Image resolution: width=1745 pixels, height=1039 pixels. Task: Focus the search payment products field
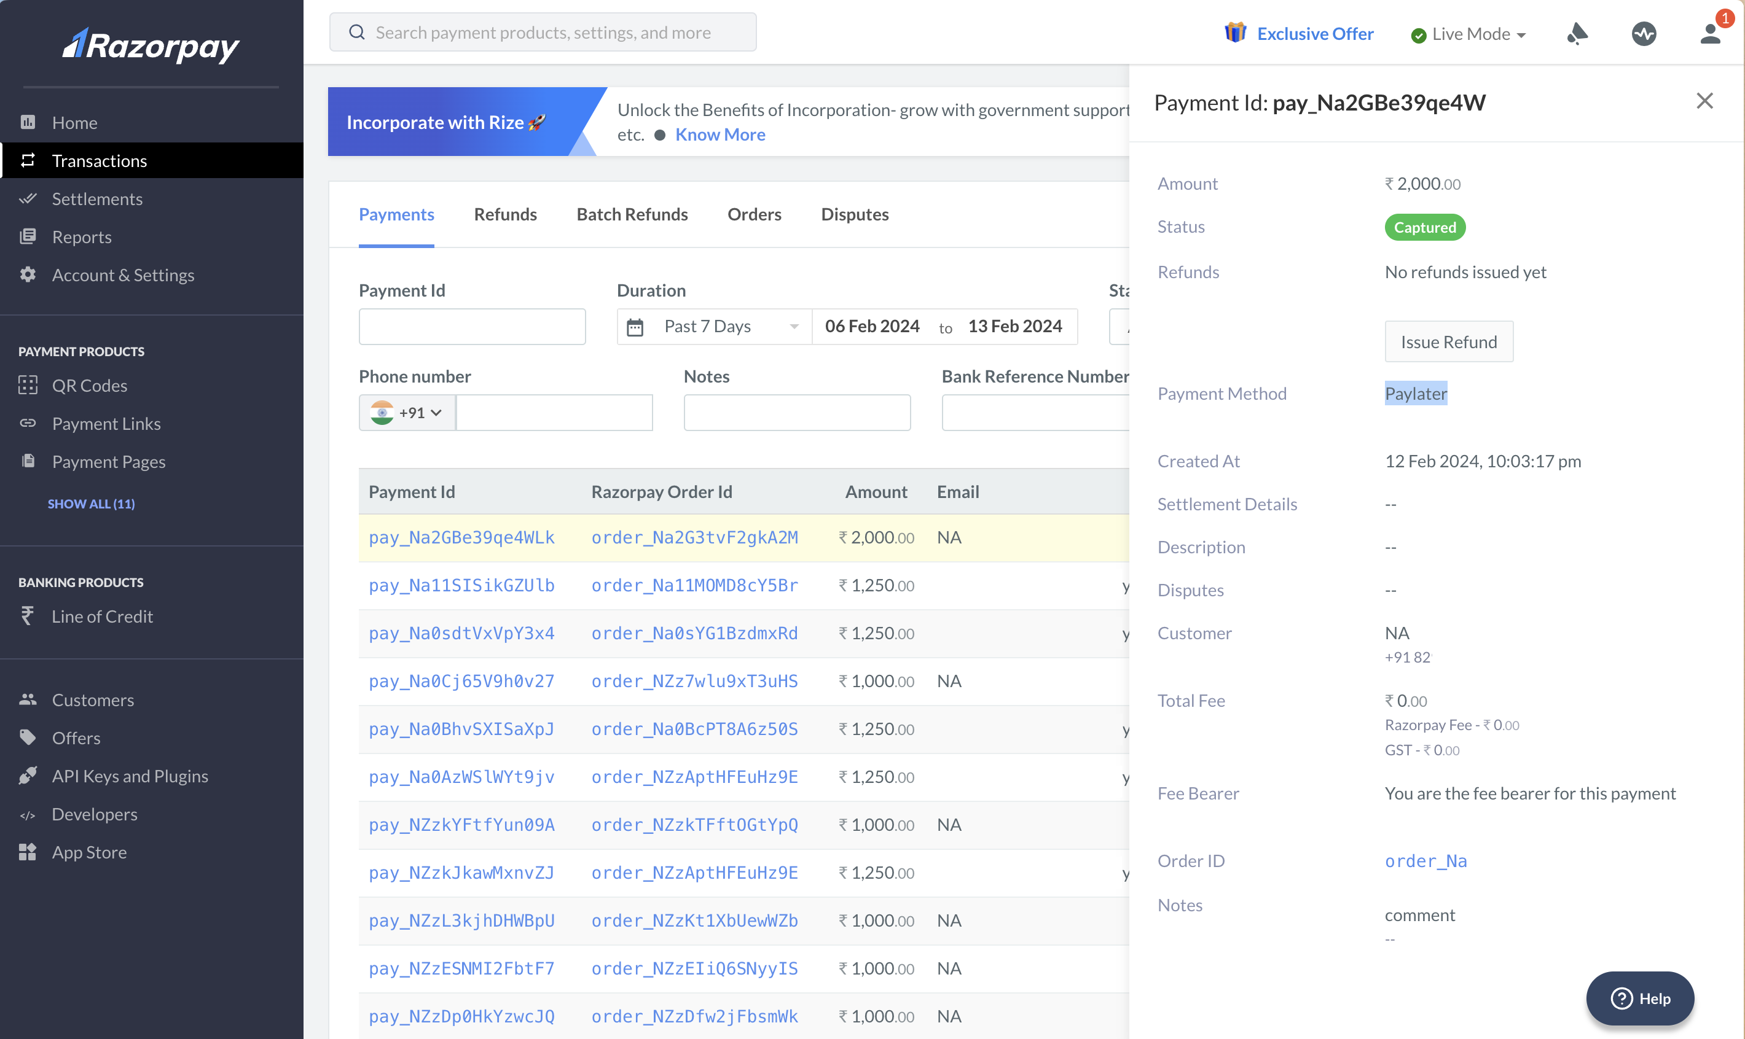point(543,32)
